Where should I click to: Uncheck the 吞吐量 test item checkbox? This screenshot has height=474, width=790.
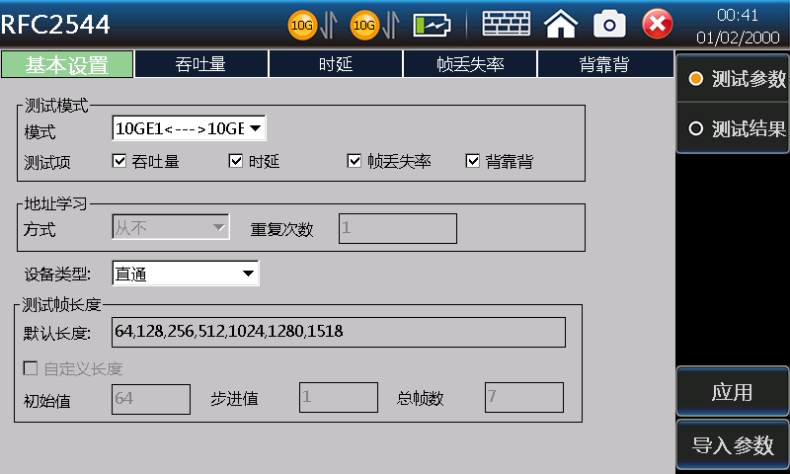(x=119, y=161)
